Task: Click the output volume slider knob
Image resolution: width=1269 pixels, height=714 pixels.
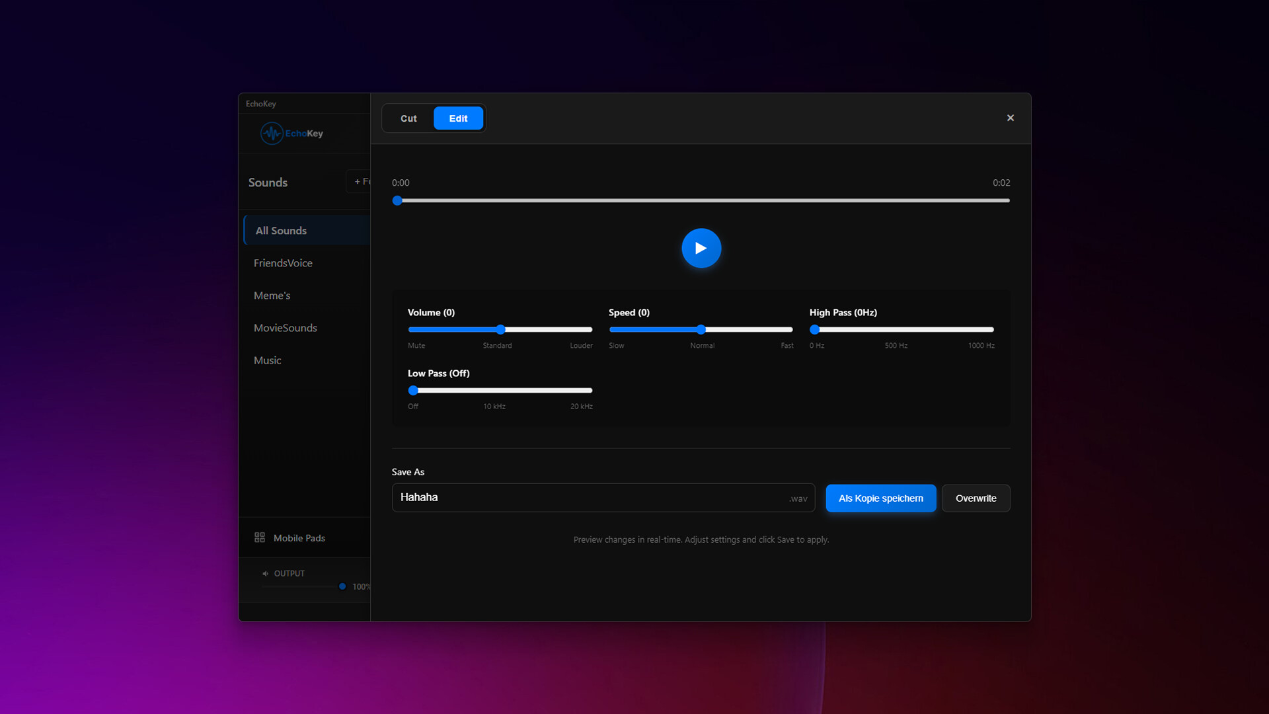Action: [342, 586]
